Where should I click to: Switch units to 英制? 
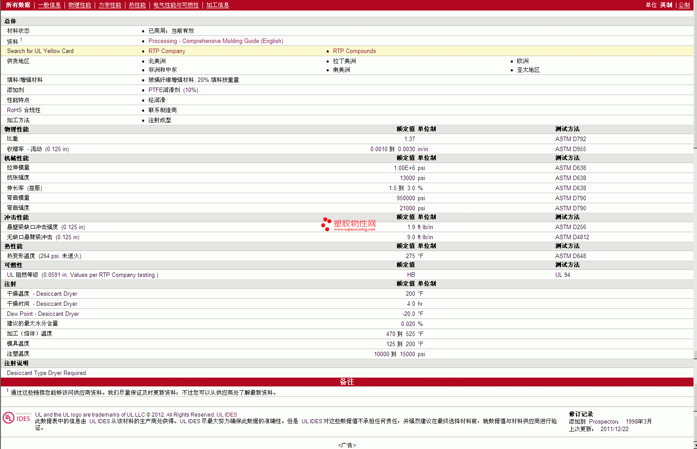(666, 5)
